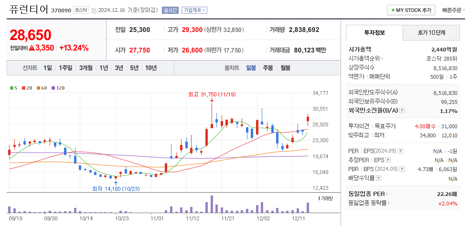The image size is (470, 226).
Task: Open the help icon beside PBR BPS (2024.09)
Action: click(402, 169)
